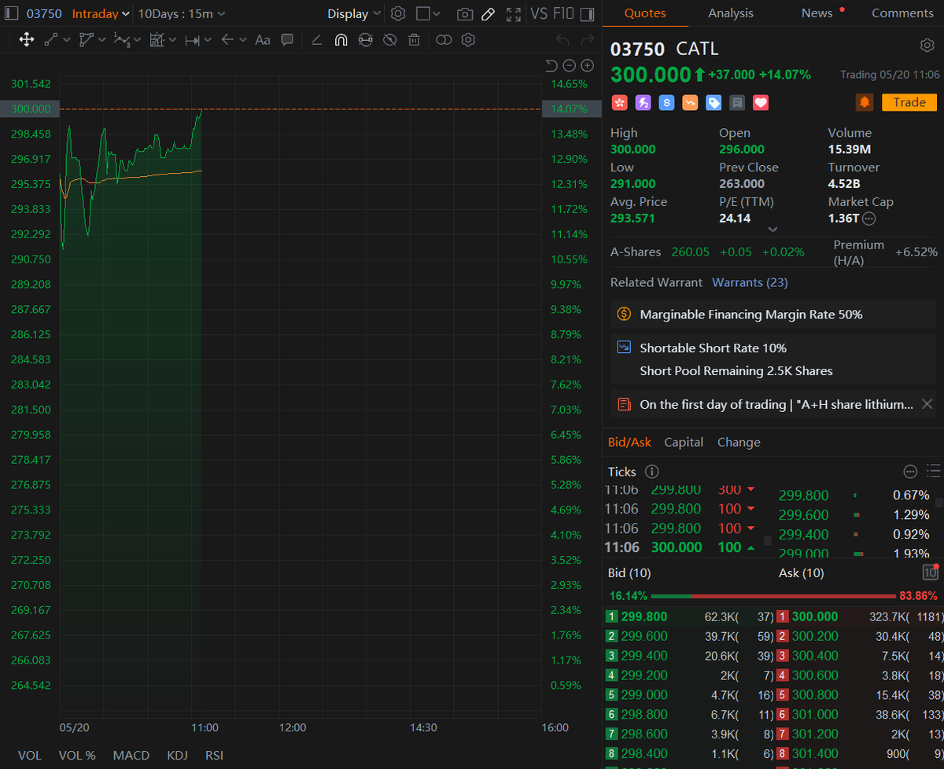Dismiss the first day of trading news banner

click(927, 404)
